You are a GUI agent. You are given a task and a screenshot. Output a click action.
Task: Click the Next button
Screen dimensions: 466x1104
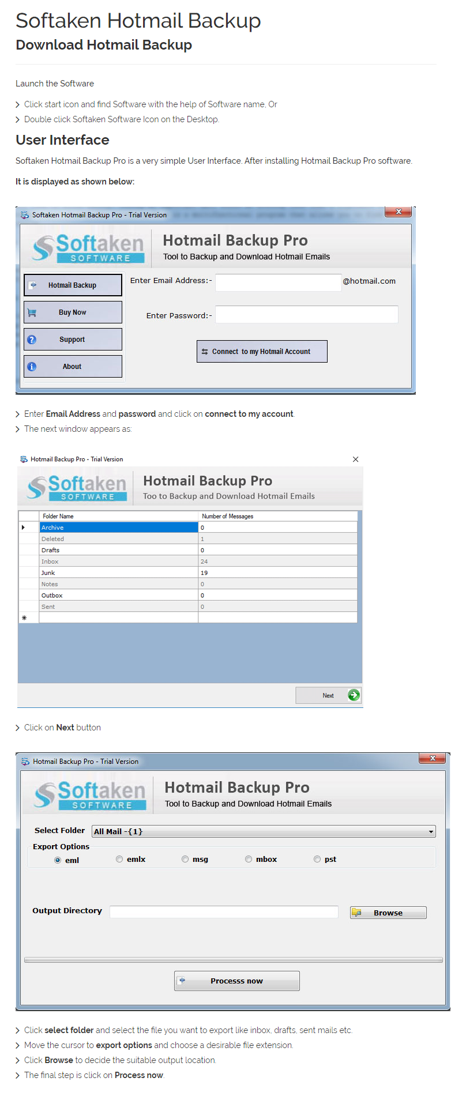(329, 695)
